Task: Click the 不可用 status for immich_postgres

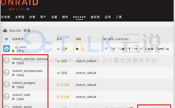Action: tap(65, 85)
